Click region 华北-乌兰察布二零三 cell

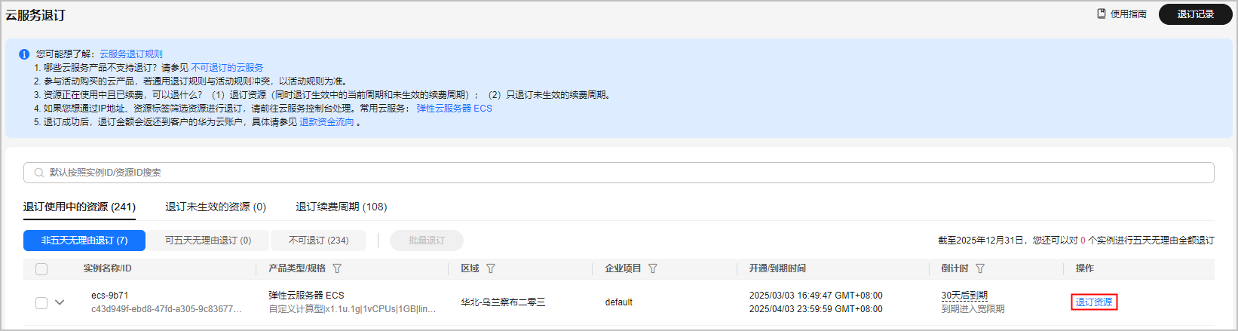point(503,302)
